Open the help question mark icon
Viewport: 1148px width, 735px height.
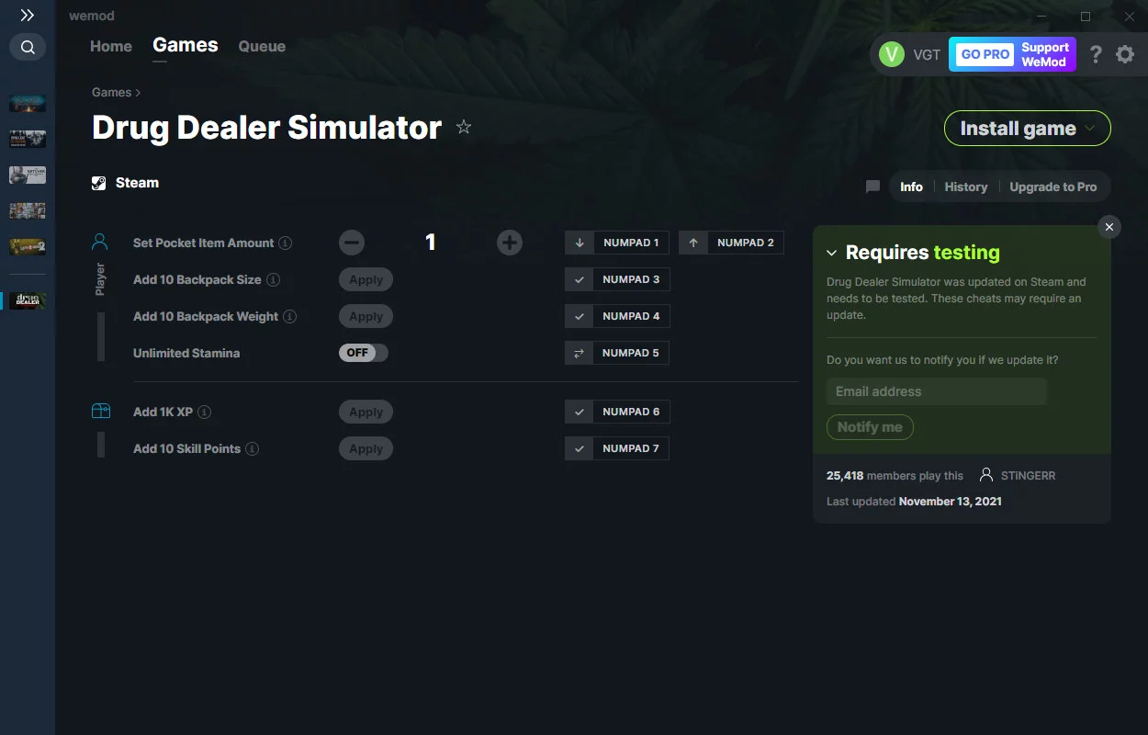pos(1096,54)
